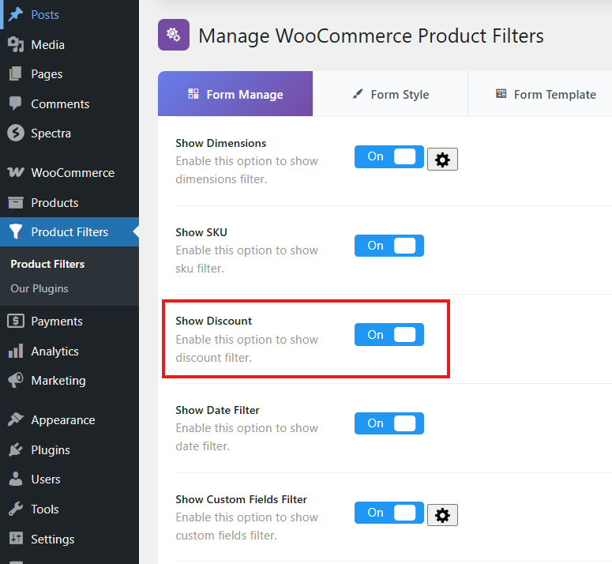Open the Tools menu item
This screenshot has width=612, height=564.
[x=69, y=509]
